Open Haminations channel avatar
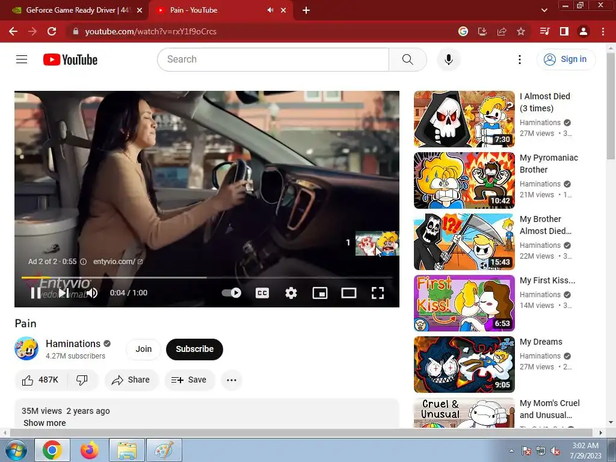The image size is (616, 462). 26,348
